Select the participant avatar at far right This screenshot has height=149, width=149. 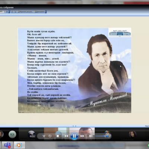point(133,134)
